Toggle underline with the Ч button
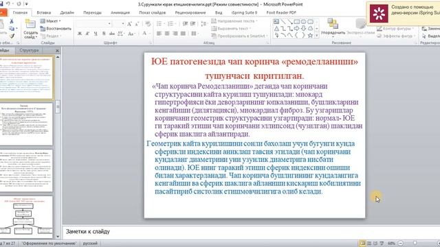 coord(96,34)
